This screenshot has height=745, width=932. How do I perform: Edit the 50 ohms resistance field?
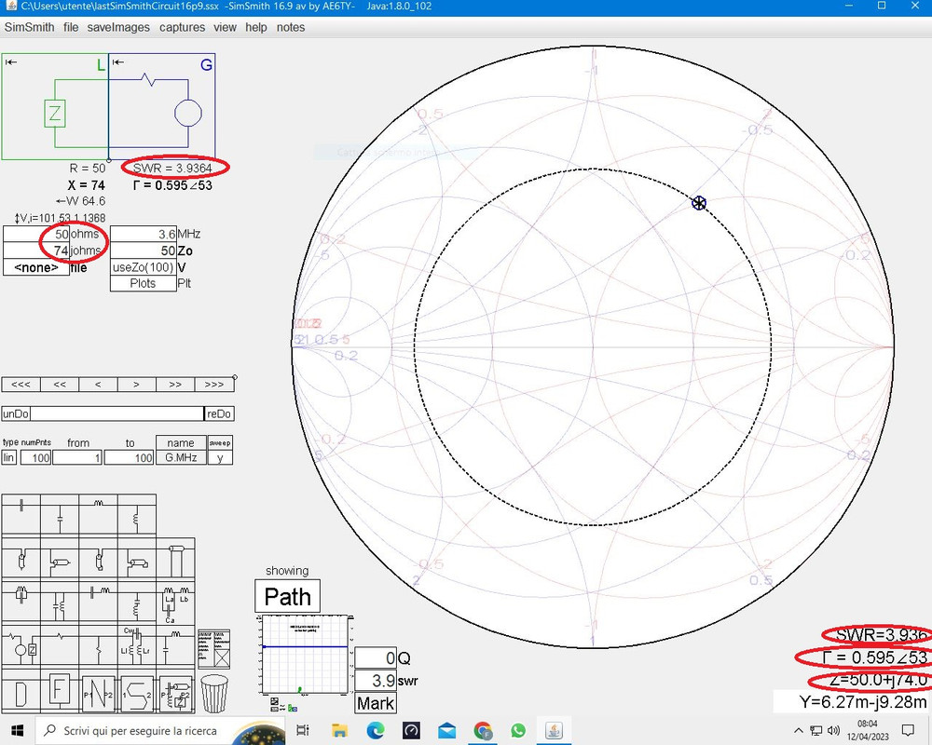[36, 234]
